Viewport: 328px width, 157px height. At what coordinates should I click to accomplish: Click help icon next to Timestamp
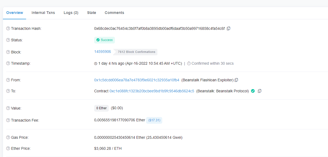point(8,63)
